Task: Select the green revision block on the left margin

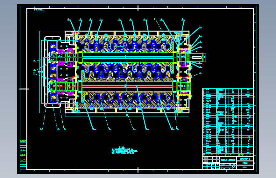Action: point(23,153)
